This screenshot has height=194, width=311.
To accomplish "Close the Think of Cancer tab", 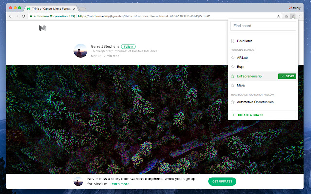I will pyautogui.click(x=74, y=9).
